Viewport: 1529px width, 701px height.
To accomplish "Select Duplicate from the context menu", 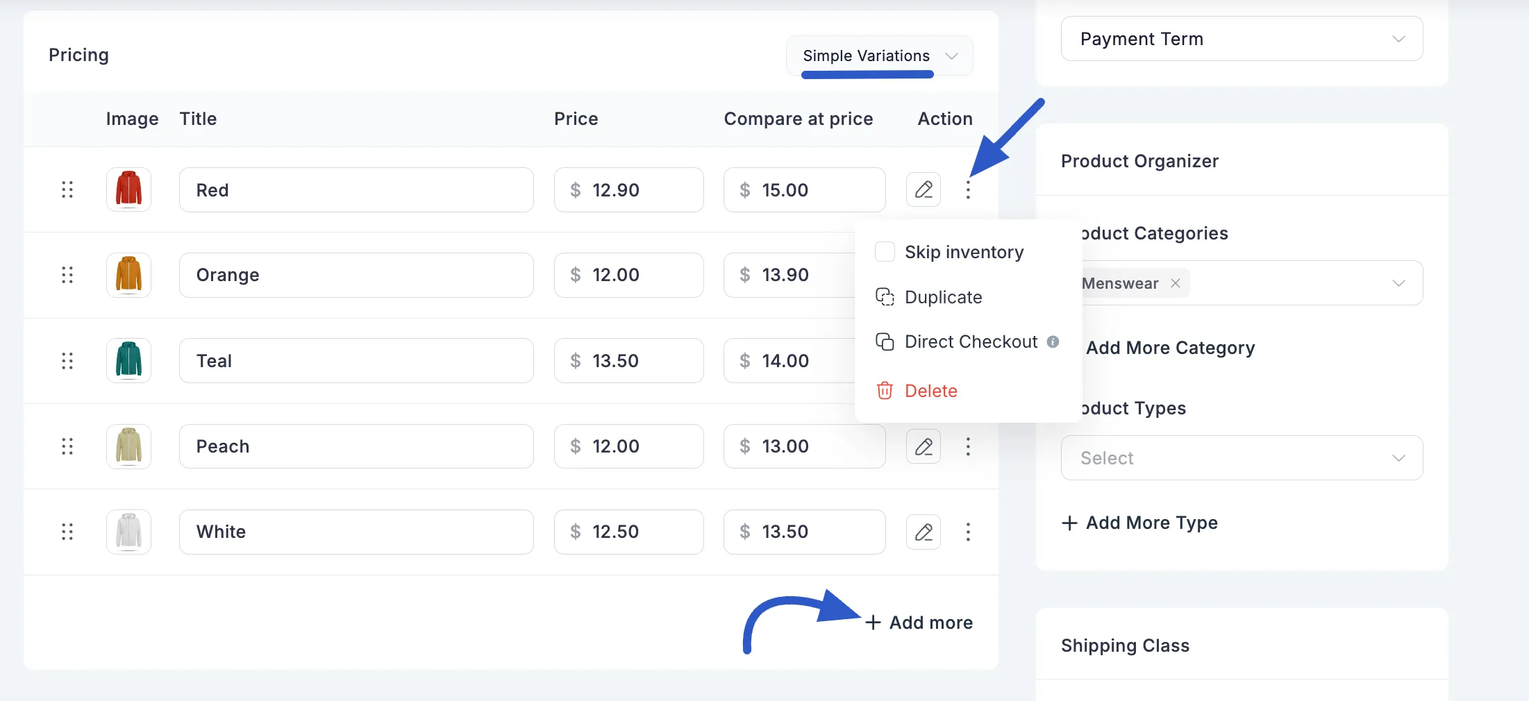I will tap(943, 297).
